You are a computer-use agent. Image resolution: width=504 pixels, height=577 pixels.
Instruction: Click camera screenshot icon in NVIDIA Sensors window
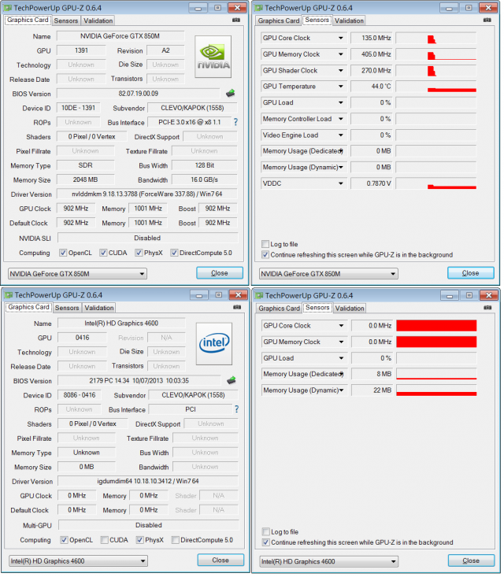487,20
